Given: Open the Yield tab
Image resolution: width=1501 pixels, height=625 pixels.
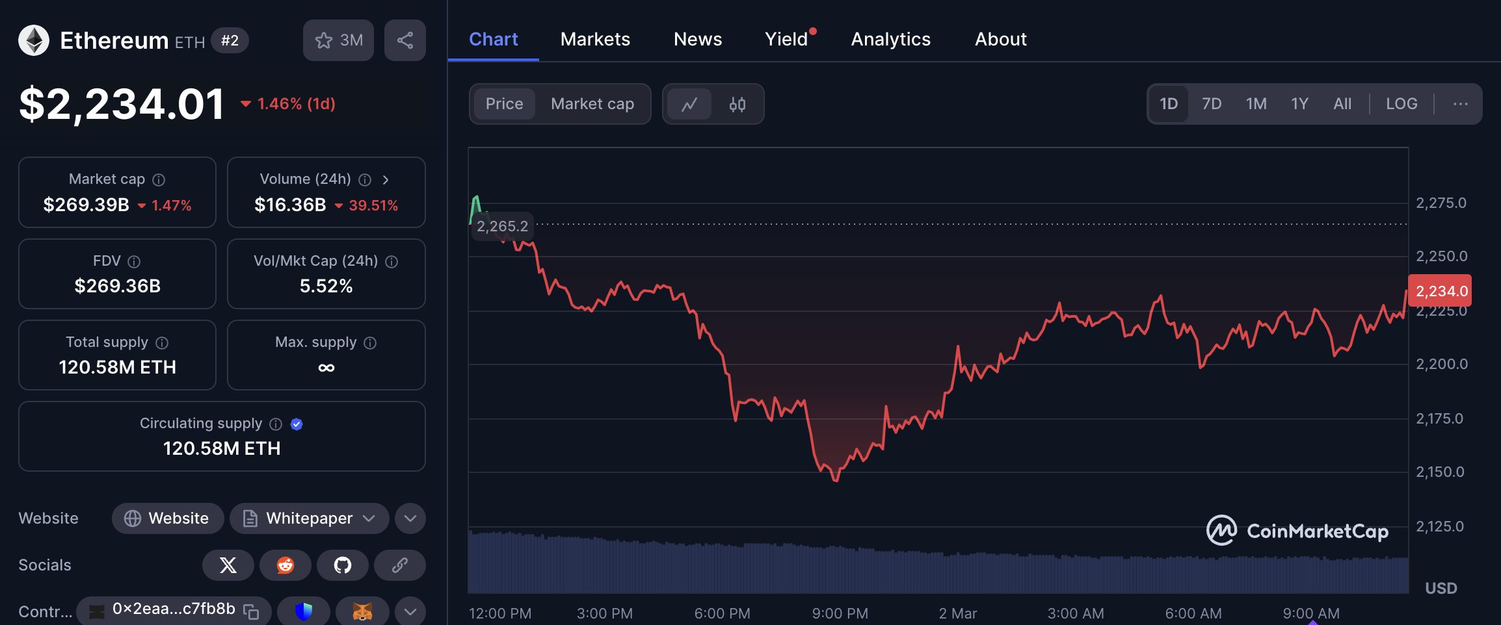Looking at the screenshot, I should point(786,39).
